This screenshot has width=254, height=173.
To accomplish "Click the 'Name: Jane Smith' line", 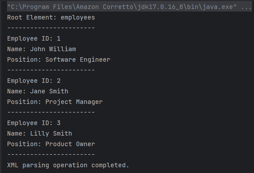I will 38,91.
